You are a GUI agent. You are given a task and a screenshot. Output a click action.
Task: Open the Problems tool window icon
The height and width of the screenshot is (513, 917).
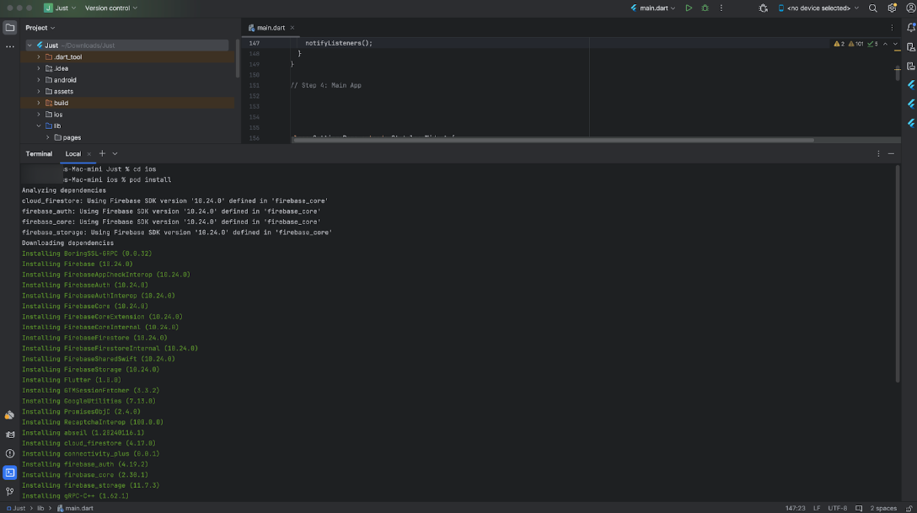9,453
